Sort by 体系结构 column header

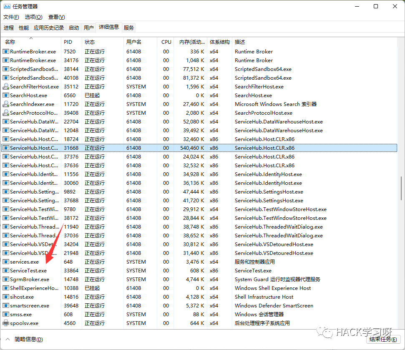[219, 42]
